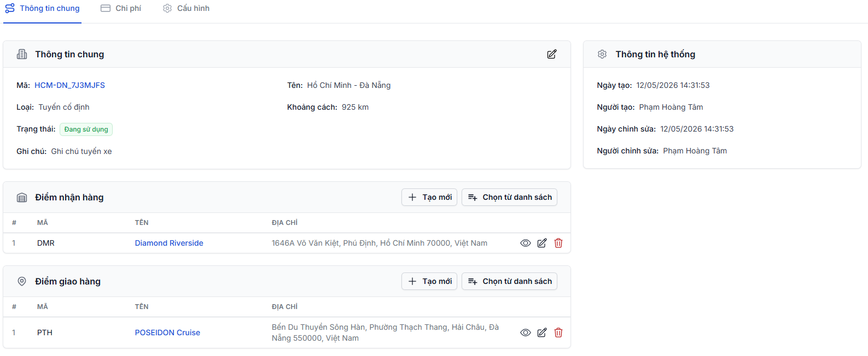This screenshot has width=868, height=356.
Task: Select the Thông tin chung tab
Action: click(x=43, y=8)
